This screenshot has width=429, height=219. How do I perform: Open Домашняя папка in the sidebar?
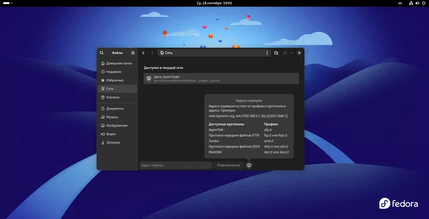pyautogui.click(x=118, y=63)
